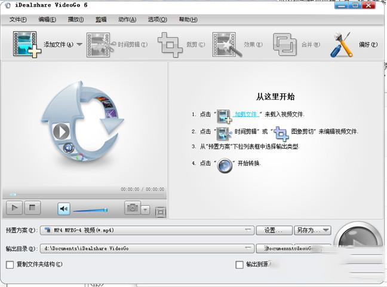Click the Merge (合并) toolbar icon
This screenshot has width=387, height=287.
(284, 45)
